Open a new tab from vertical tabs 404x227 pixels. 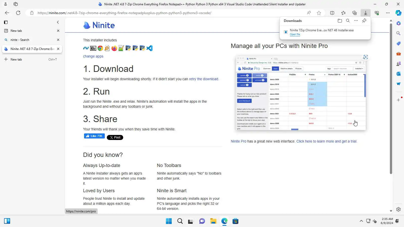pyautogui.click(x=32, y=60)
